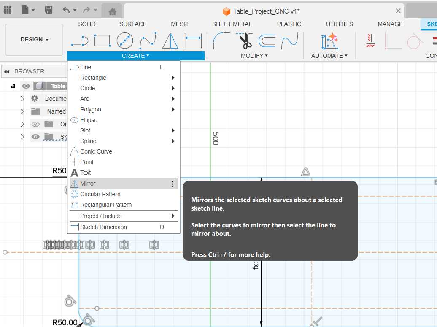Select the Rectangle tool icon in toolbar

click(x=102, y=41)
